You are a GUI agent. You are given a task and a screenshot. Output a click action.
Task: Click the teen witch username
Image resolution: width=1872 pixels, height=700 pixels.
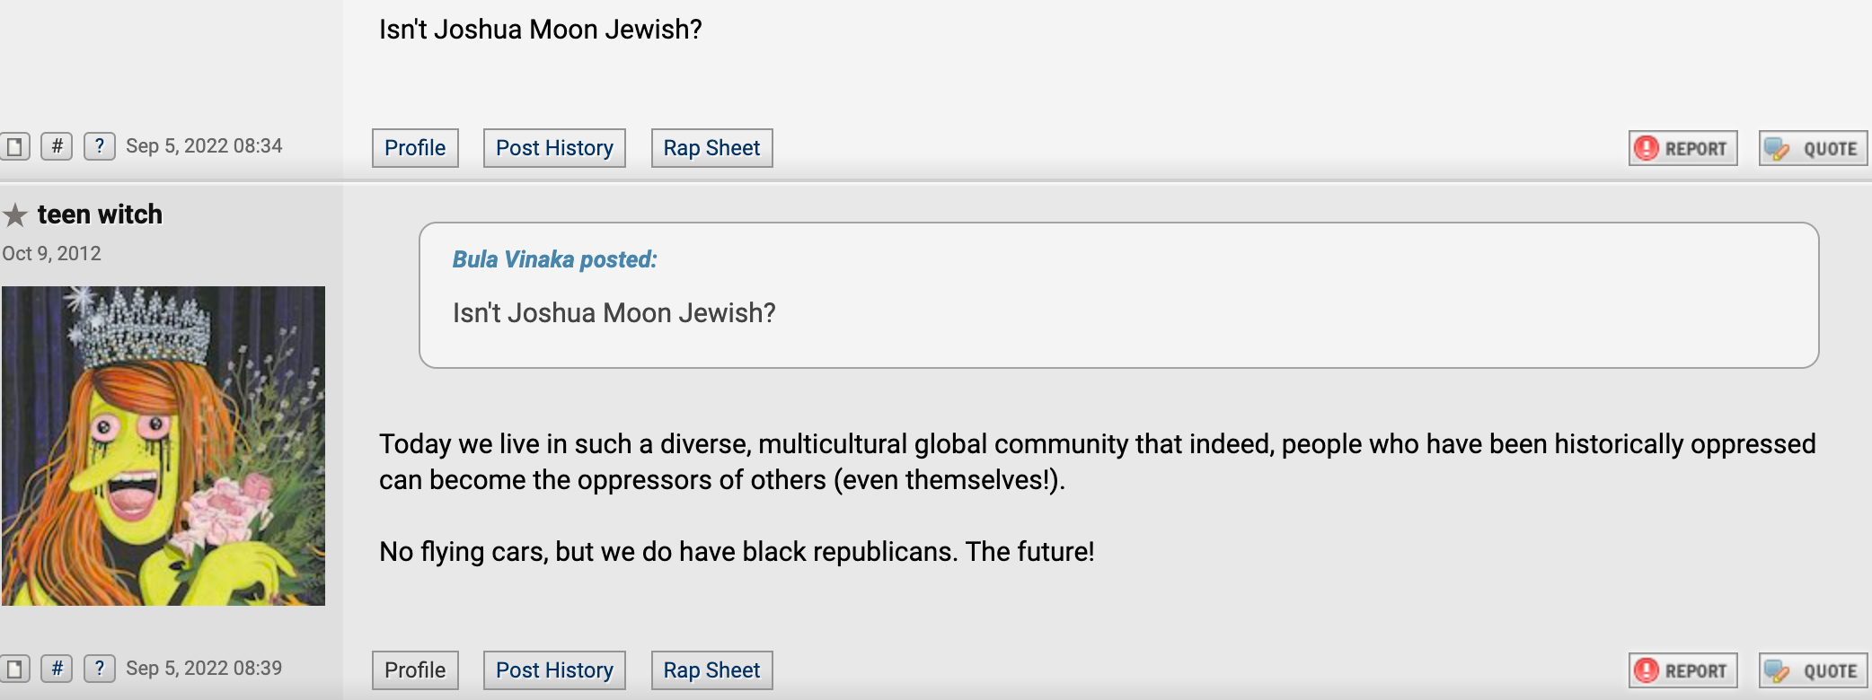100,214
